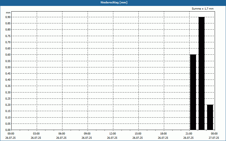Click the 0,20 mm precipitation bar
Image resolution: width=226 pixels, height=141 pixels.
(210, 117)
